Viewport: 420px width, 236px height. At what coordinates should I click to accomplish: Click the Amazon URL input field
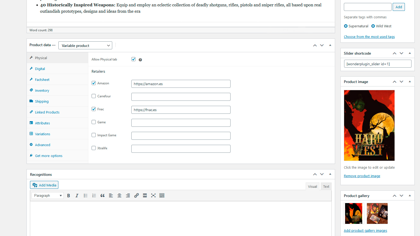click(x=181, y=84)
